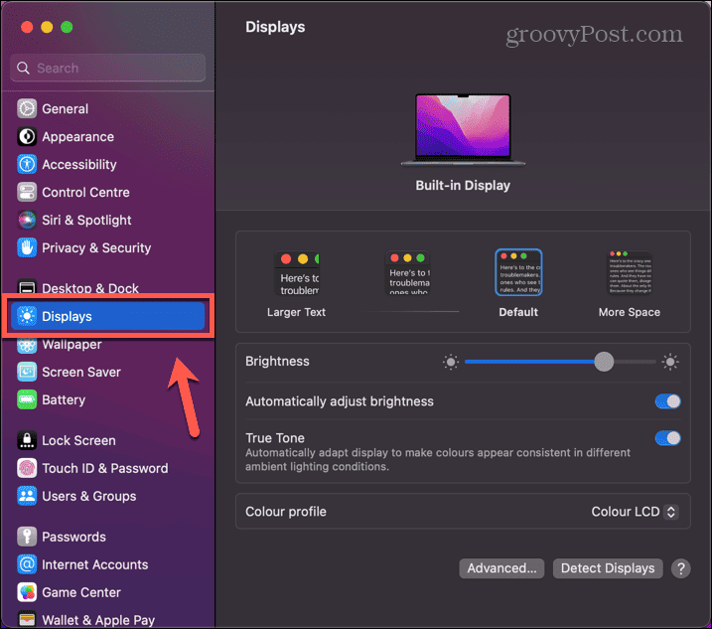Open Control Centre settings label
Screen dimensions: 712x629
point(85,192)
